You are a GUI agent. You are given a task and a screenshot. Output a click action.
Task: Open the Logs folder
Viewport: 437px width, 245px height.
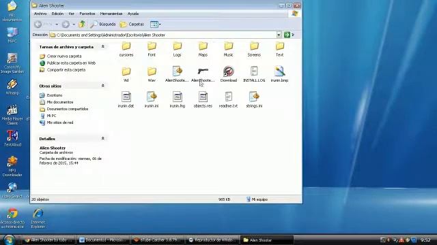click(x=178, y=49)
